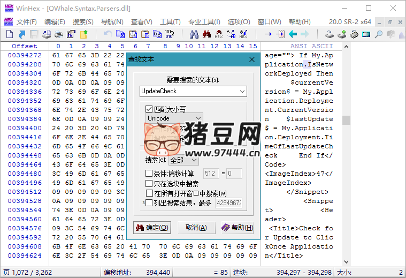406x278 pixels.
Task: Click the vertical scrollbar down arrow
Action: 346,261
